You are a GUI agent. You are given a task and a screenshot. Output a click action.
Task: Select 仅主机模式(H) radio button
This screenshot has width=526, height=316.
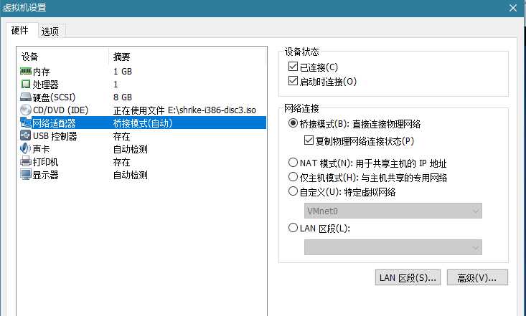coord(293,176)
